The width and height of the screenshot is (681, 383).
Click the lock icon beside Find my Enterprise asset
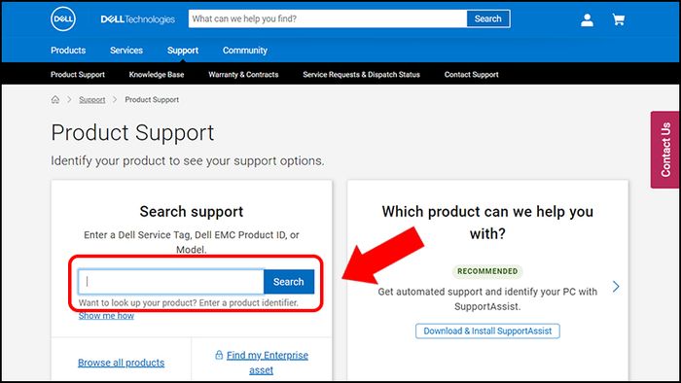[219, 355]
